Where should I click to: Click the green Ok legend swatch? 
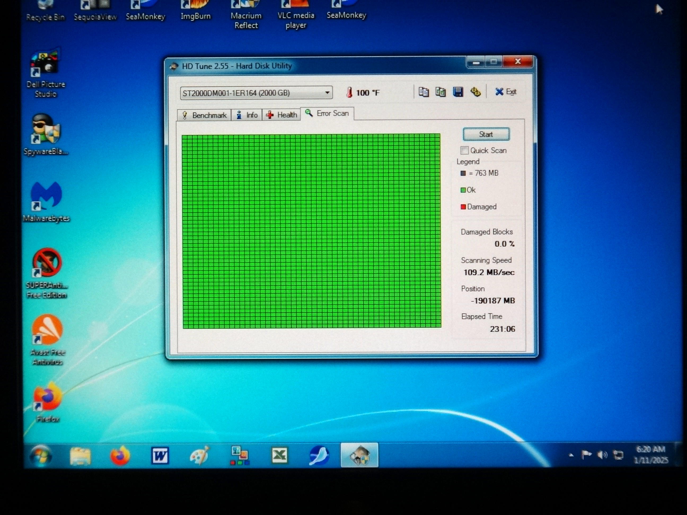[463, 190]
